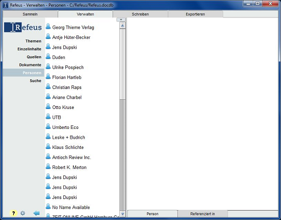Screen dimensions: 281x220
Task: Open the Schreiben tab
Action: 140,14
